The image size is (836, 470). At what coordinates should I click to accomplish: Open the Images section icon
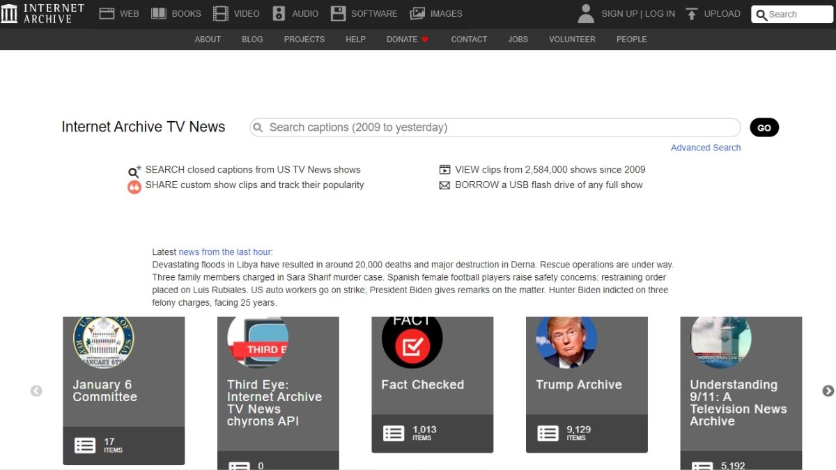coord(417,14)
